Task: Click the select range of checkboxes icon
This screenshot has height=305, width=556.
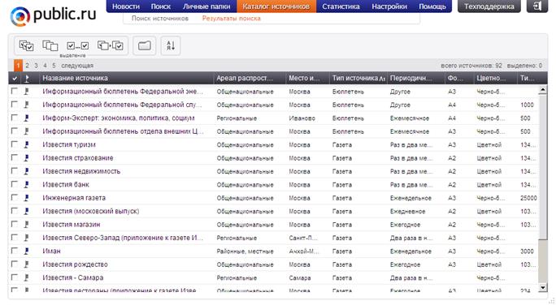Action: click(78, 45)
